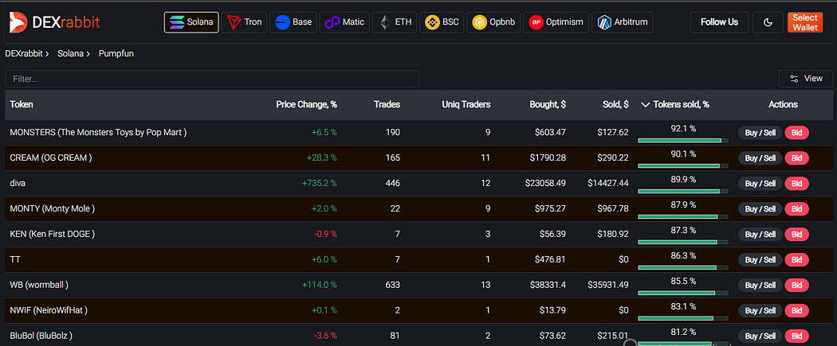Image resolution: width=837 pixels, height=346 pixels.
Task: Switch to the Tron network
Action: [x=244, y=22]
